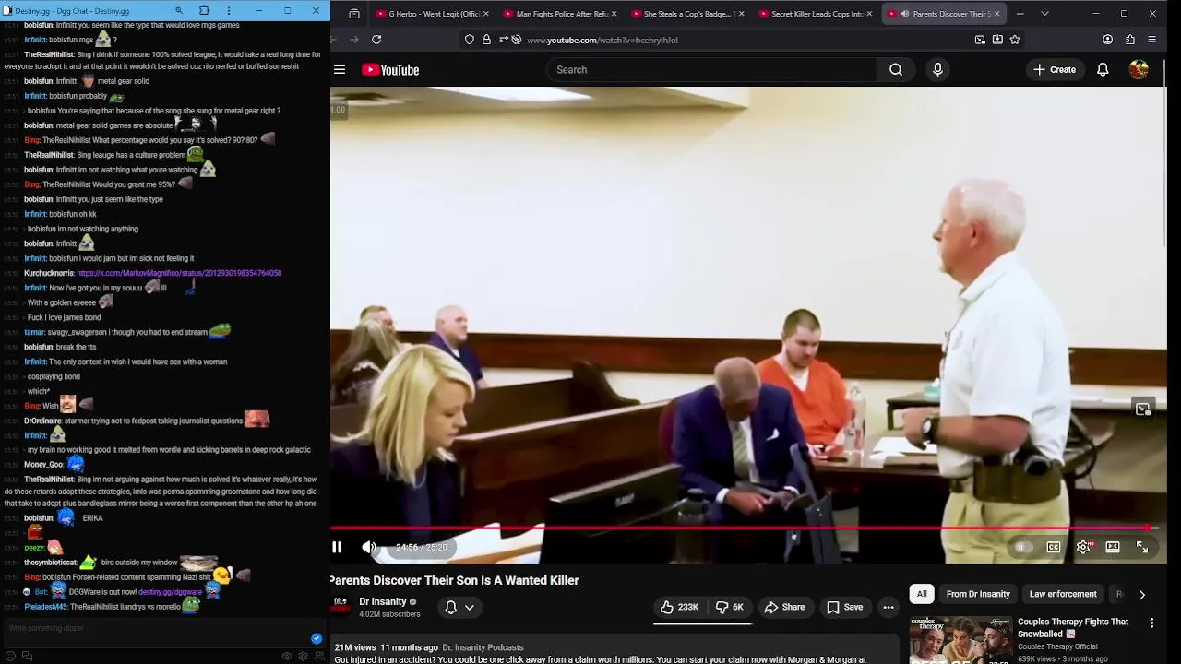Open the YouTube guide hamburger menu
The height and width of the screenshot is (664, 1181).
click(340, 70)
